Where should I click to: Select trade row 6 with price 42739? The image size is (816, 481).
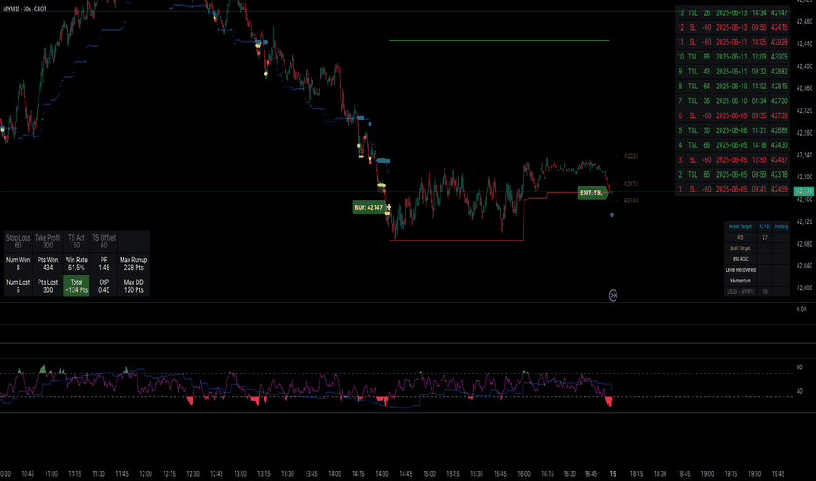[732, 115]
